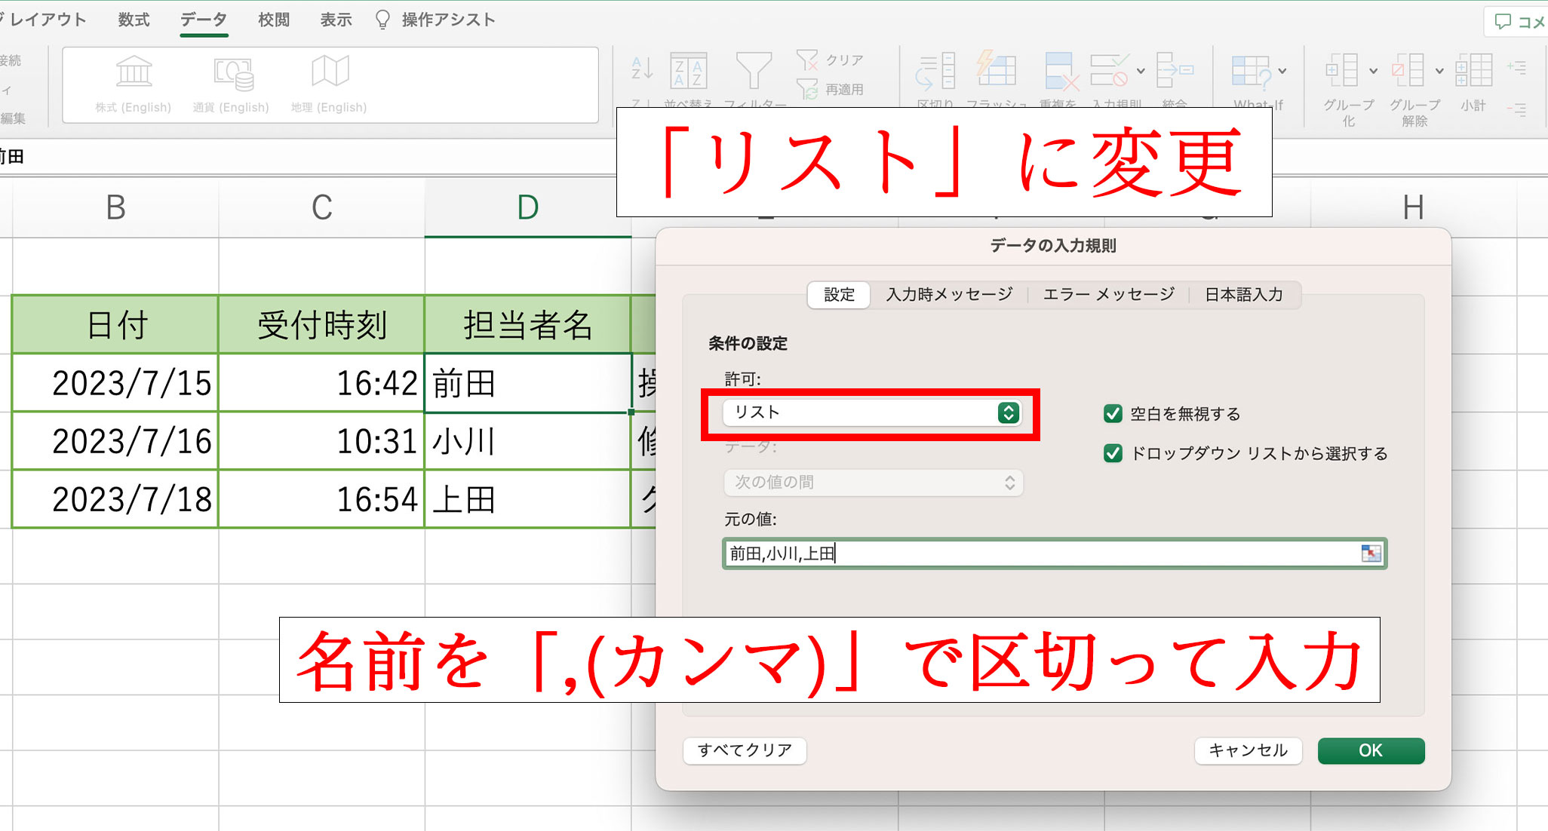This screenshot has width=1548, height=831.
Task: Click the Subtotal (小計) icon
Action: [x=1473, y=70]
